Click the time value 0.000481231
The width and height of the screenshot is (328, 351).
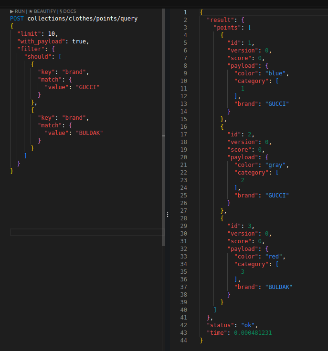(x=253, y=332)
